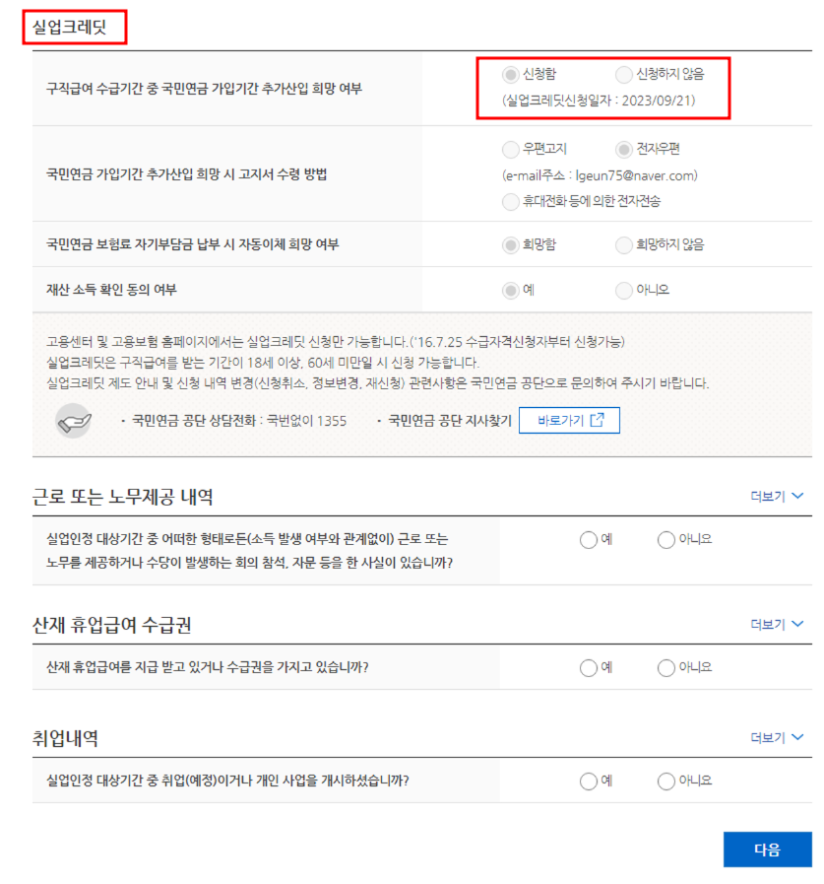This screenshot has width=824, height=884.
Task: Select 휴대전화 등에 의한 전자전송 option
Action: coord(510,201)
